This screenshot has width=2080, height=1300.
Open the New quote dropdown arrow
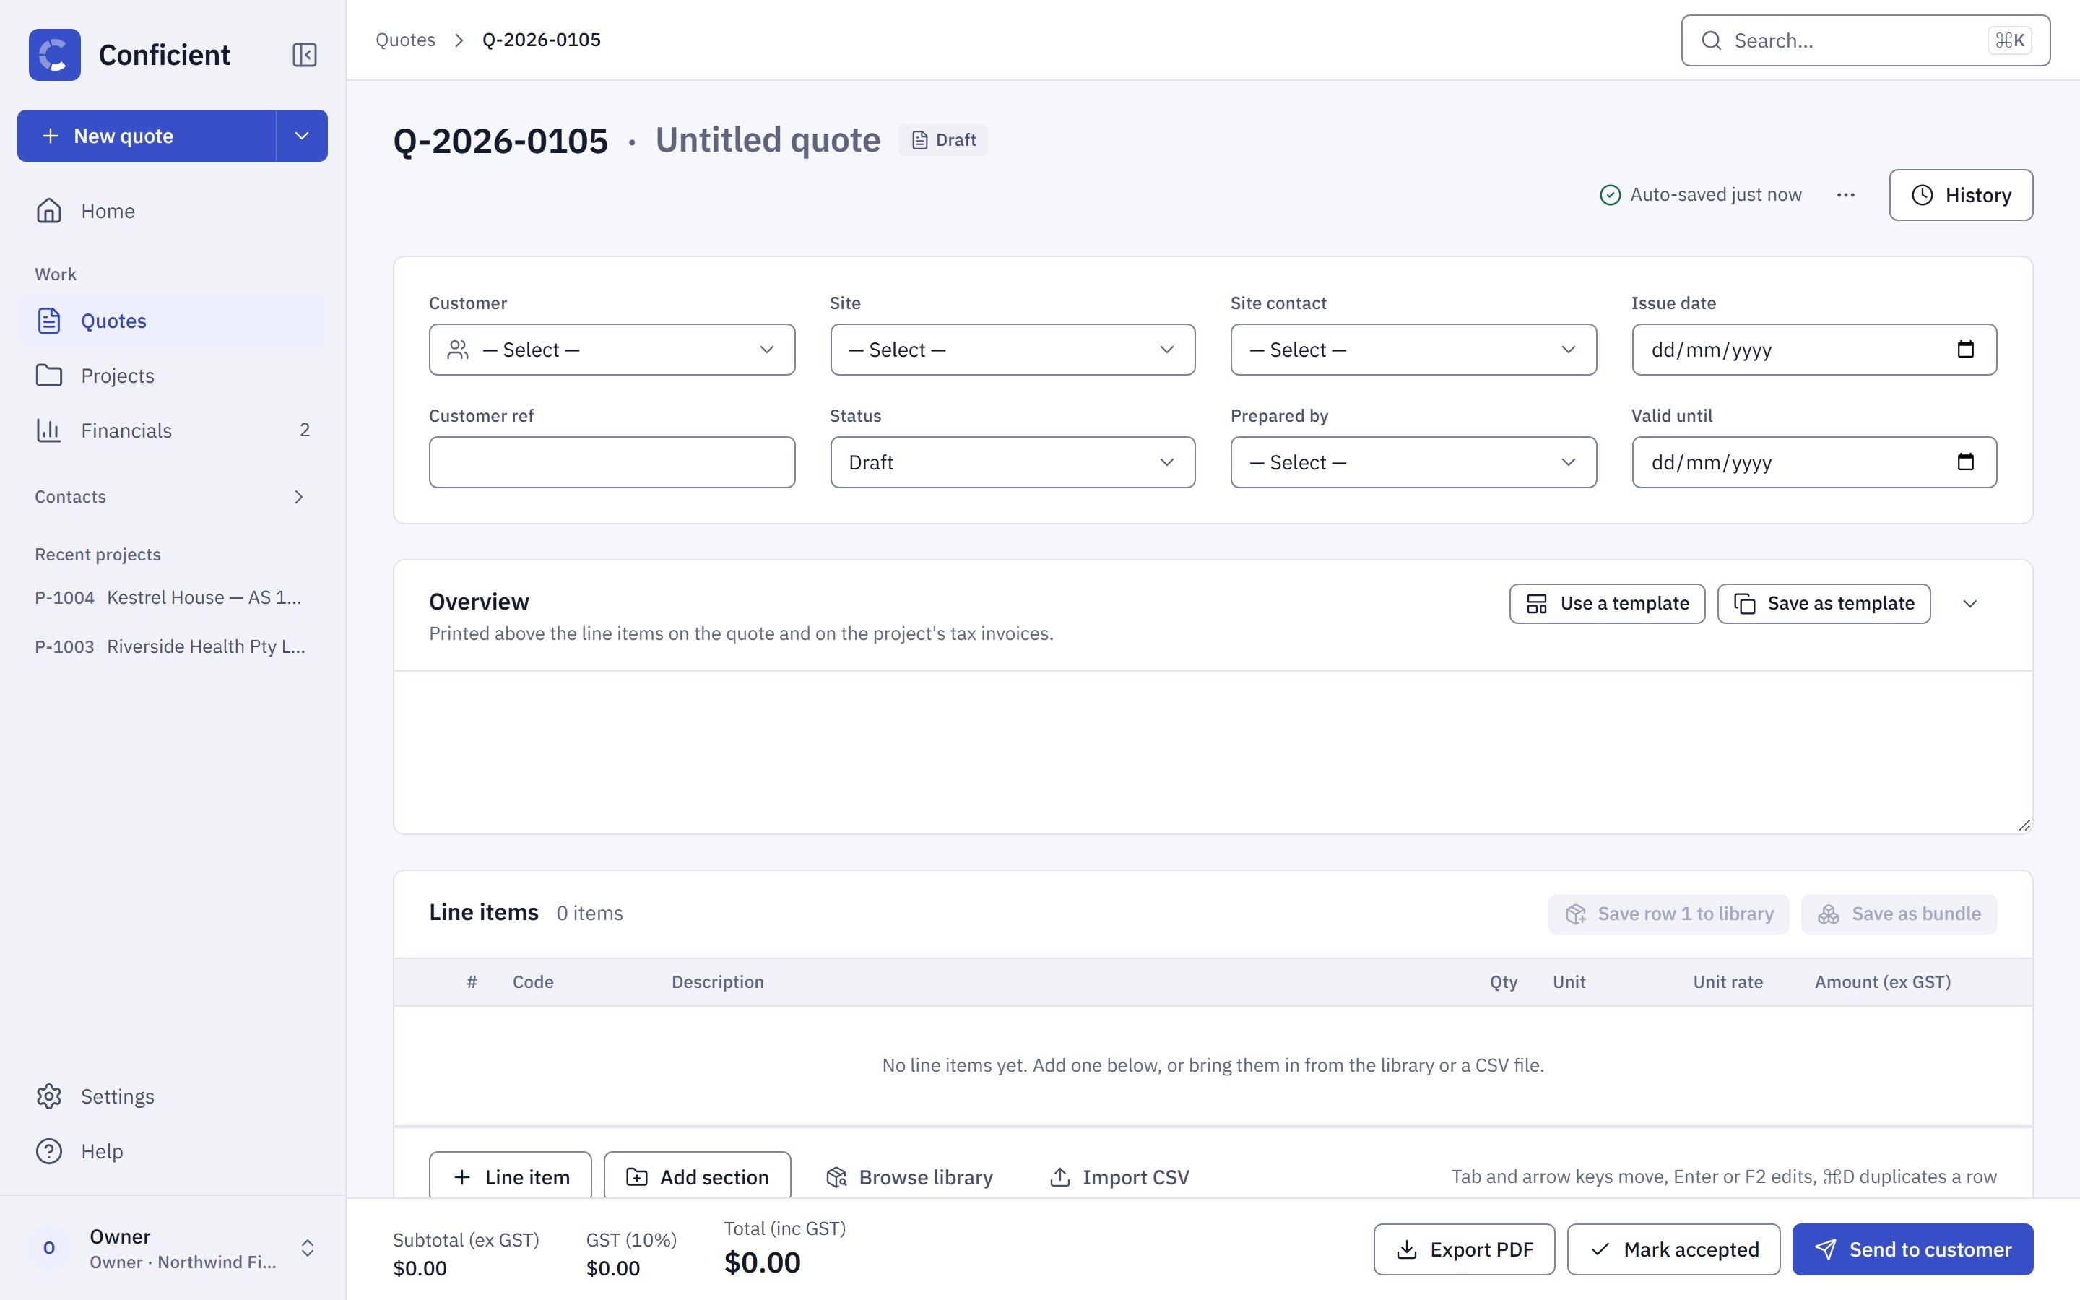coord(302,136)
